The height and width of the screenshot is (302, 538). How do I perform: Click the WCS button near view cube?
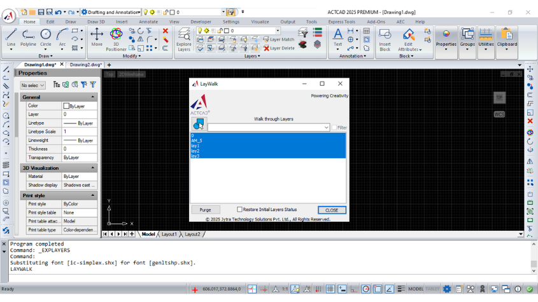click(499, 114)
